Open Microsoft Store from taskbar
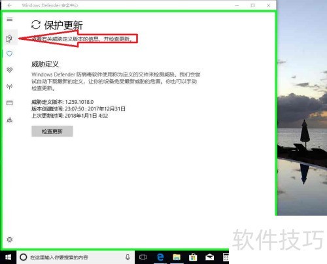 coord(193,257)
